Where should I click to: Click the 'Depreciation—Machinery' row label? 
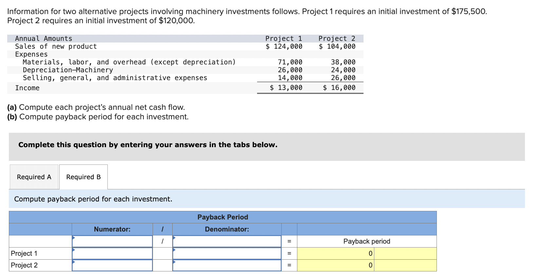pos(68,70)
